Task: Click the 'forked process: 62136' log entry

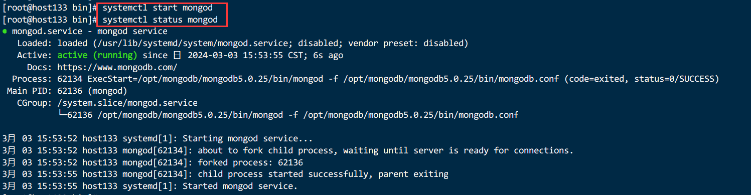Action: click(250, 163)
